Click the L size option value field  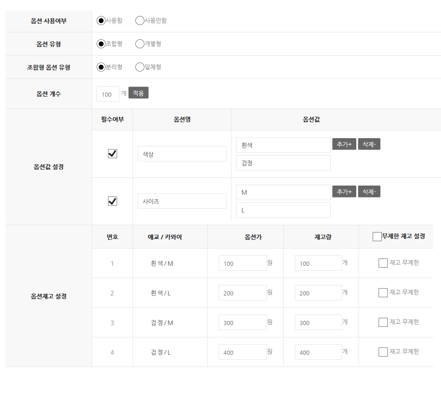tap(283, 210)
